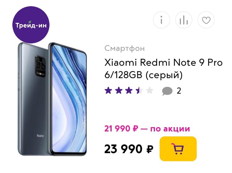
Task: Open the Xiaomi Redmi Note 9 Pro title
Action: point(163,69)
